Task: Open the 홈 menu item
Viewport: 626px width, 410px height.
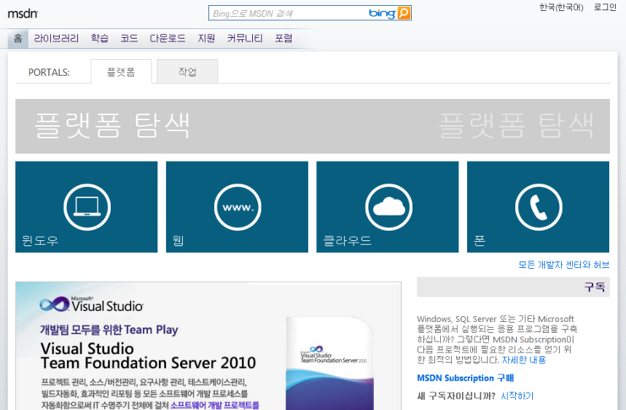Action: click(x=18, y=38)
